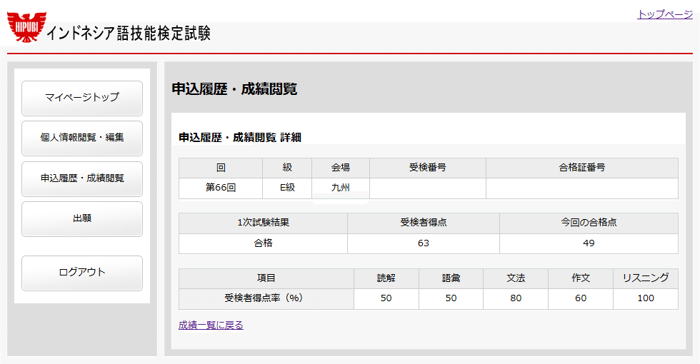700x364 pixels.
Task: Click the HIPUBI eagle logo
Action: (26, 27)
